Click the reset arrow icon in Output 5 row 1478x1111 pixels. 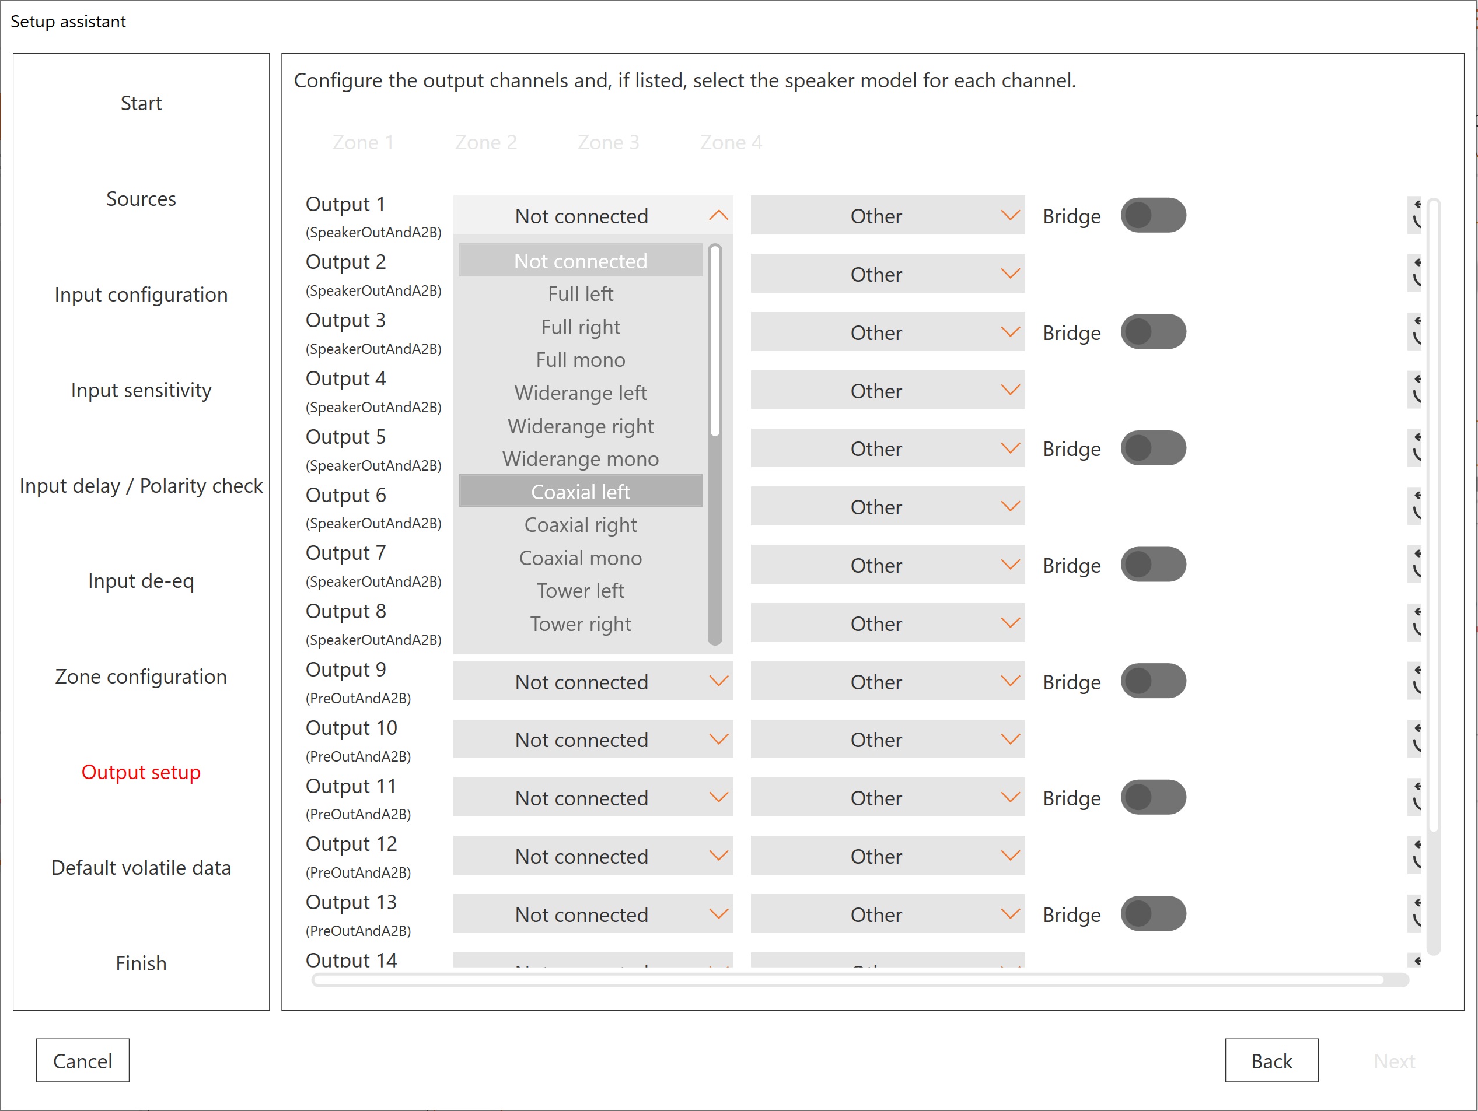click(x=1415, y=448)
